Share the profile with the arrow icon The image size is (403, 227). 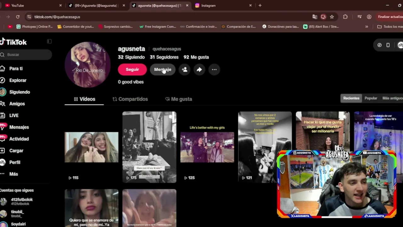click(199, 69)
